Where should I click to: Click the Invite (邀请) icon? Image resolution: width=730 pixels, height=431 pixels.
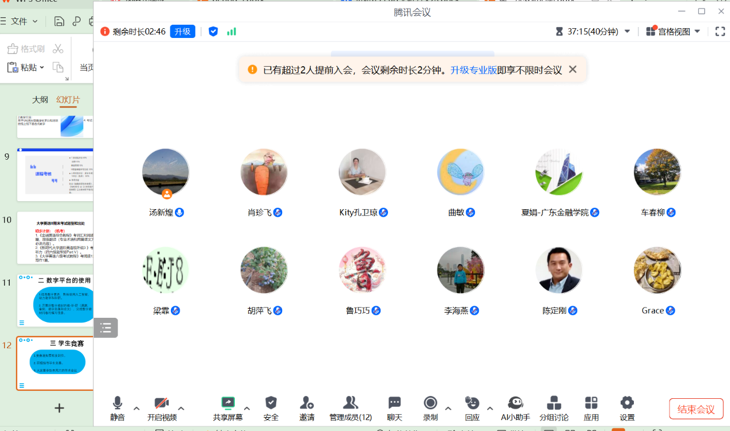(307, 403)
